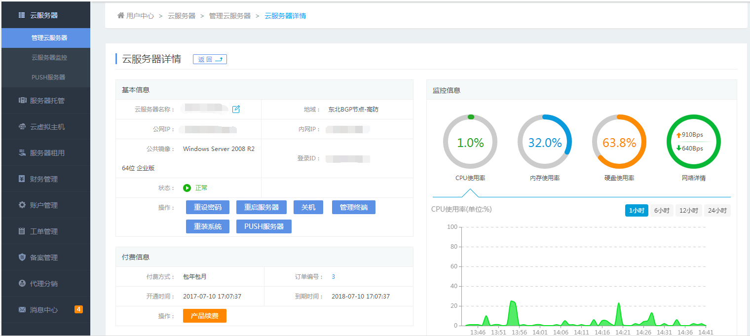Go to 云服务器 breadcrumb link
Screen dimensions: 750x336
(182, 16)
